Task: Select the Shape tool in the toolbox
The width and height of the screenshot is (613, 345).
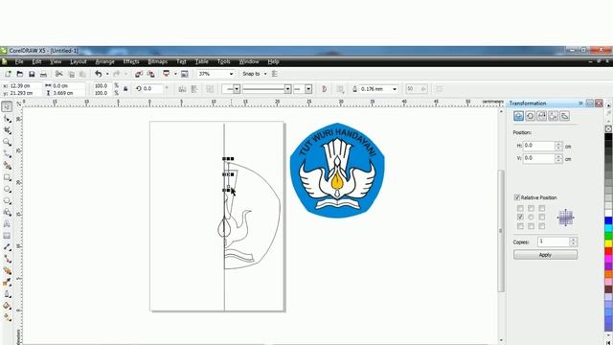Action: [7, 119]
